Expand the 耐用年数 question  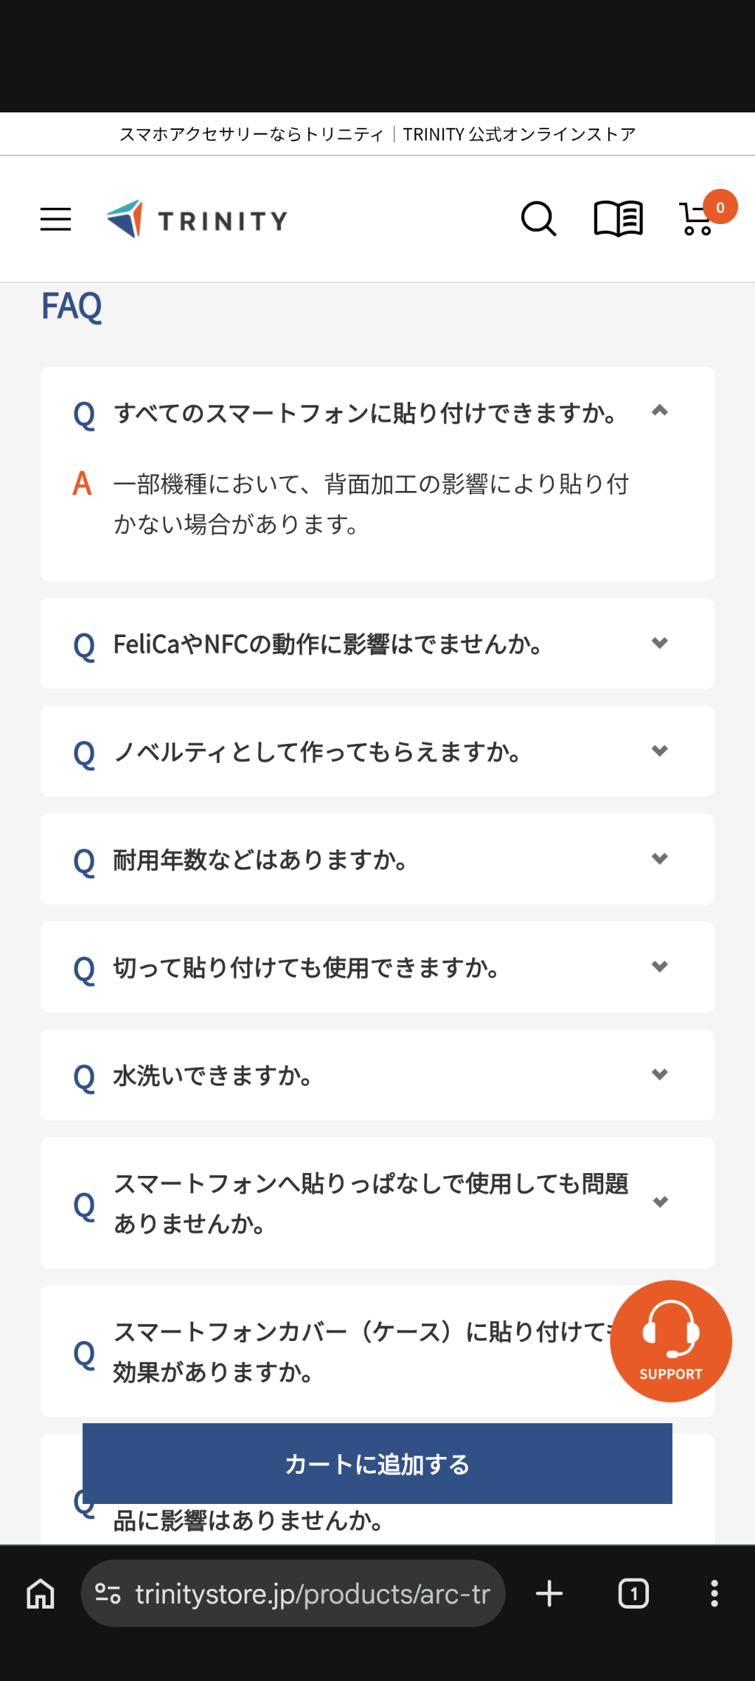click(x=377, y=859)
